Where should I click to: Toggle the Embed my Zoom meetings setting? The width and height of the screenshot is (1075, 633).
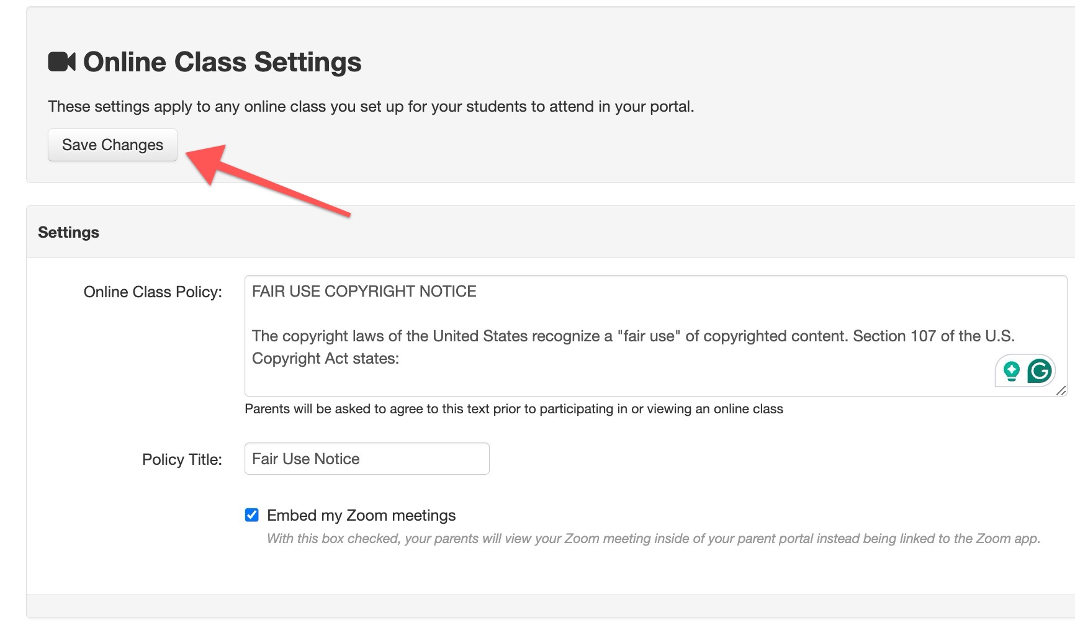click(x=251, y=514)
